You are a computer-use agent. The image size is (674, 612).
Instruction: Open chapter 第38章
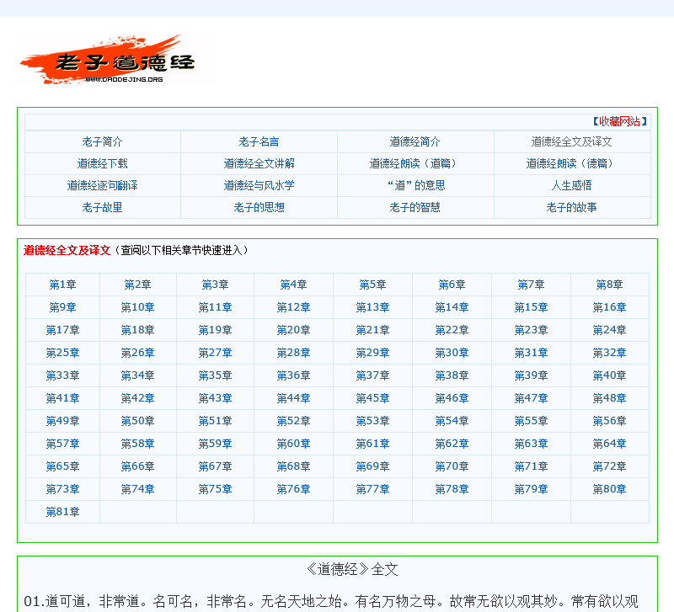[452, 375]
